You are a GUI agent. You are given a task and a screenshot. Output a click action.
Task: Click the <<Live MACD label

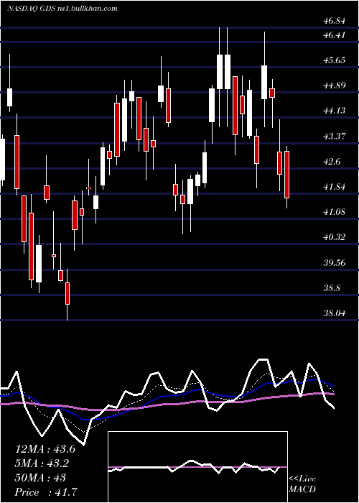[302, 484]
